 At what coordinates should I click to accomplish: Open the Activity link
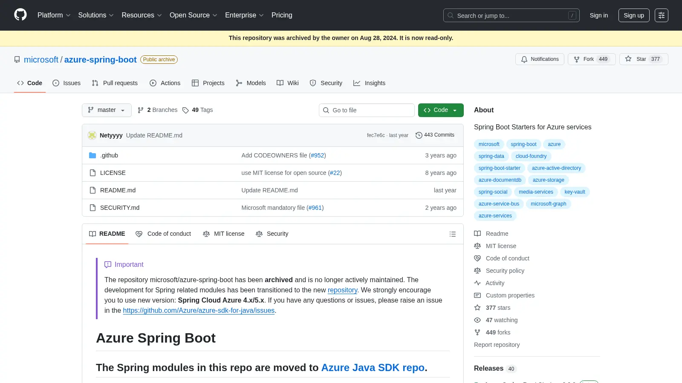489,283
